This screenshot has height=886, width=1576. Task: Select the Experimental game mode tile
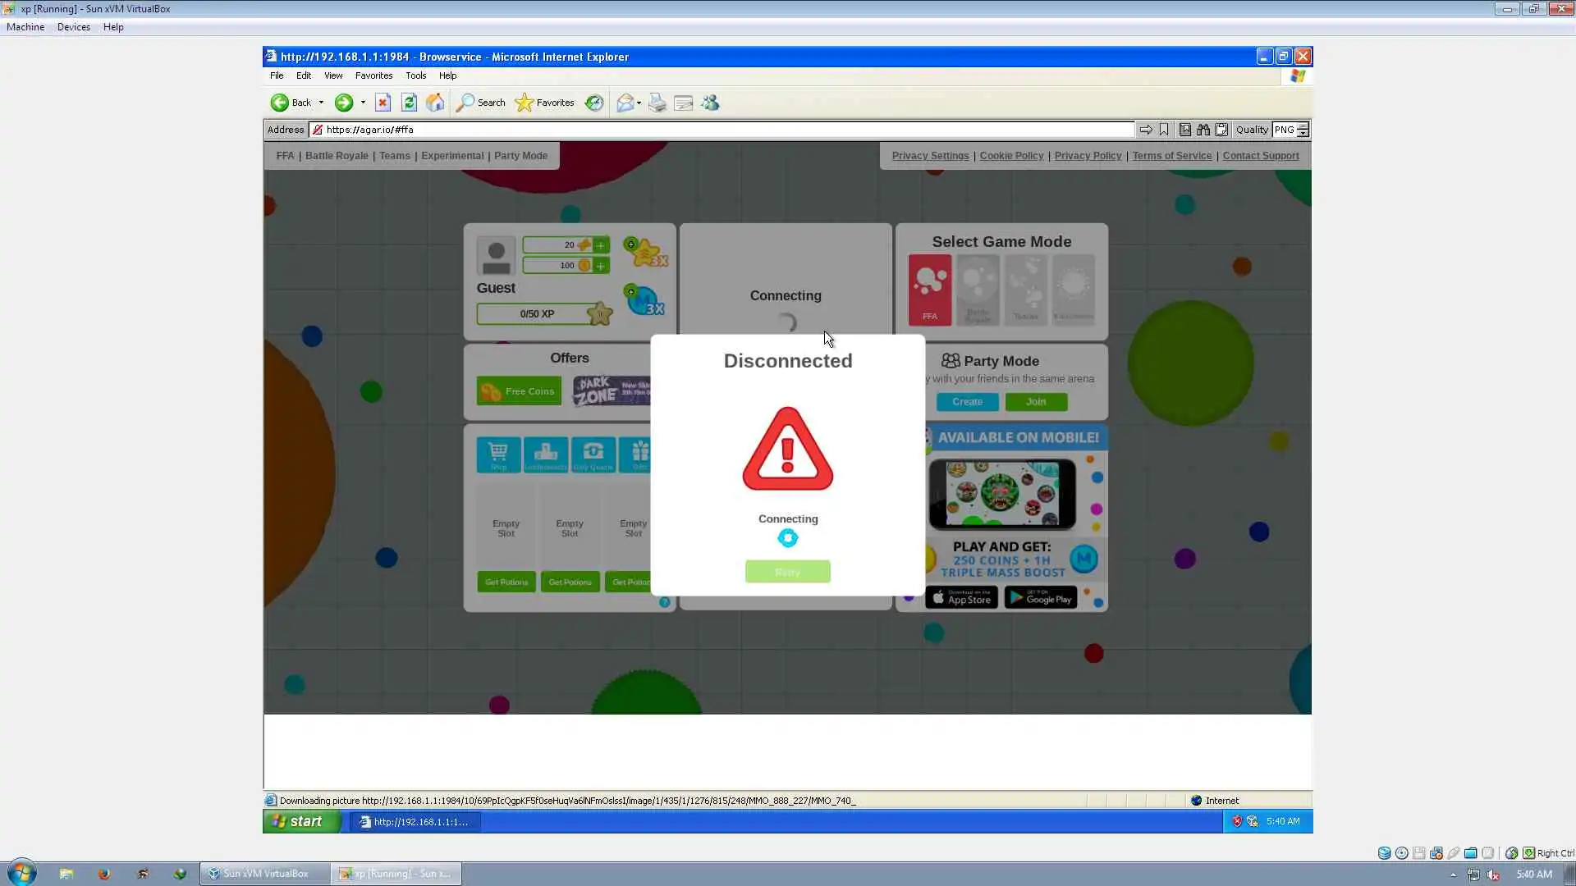tap(1073, 290)
